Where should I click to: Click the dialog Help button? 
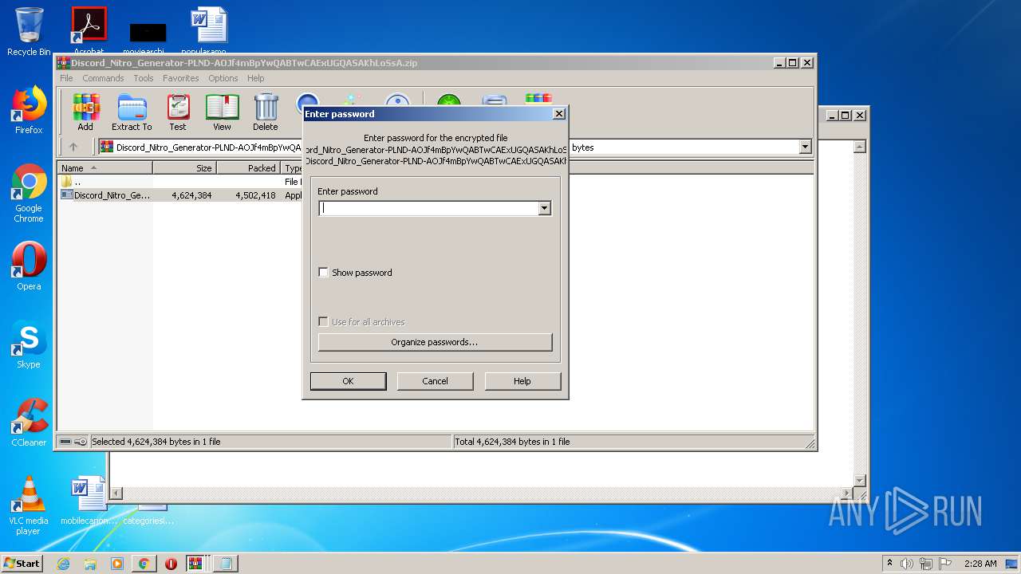[522, 381]
